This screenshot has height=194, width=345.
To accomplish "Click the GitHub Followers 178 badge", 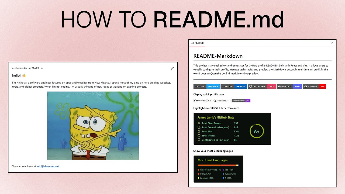I will point(203,101).
